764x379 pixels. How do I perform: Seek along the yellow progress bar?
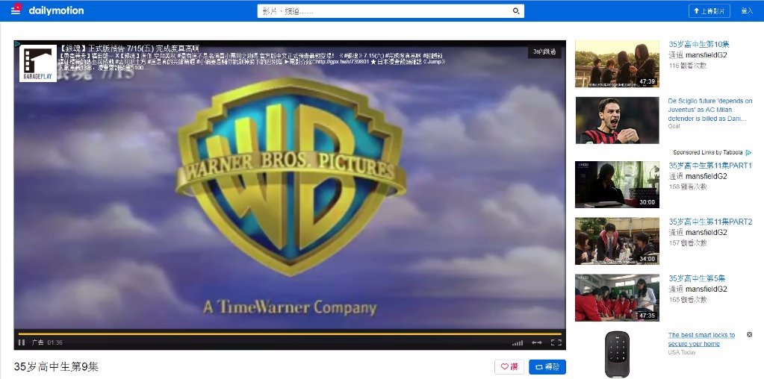(290, 333)
